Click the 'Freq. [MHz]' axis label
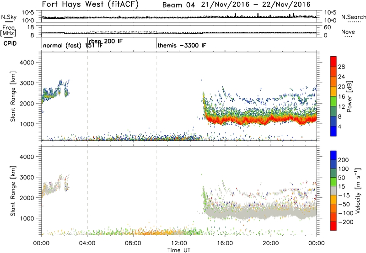366x253 pixels. 9,31
